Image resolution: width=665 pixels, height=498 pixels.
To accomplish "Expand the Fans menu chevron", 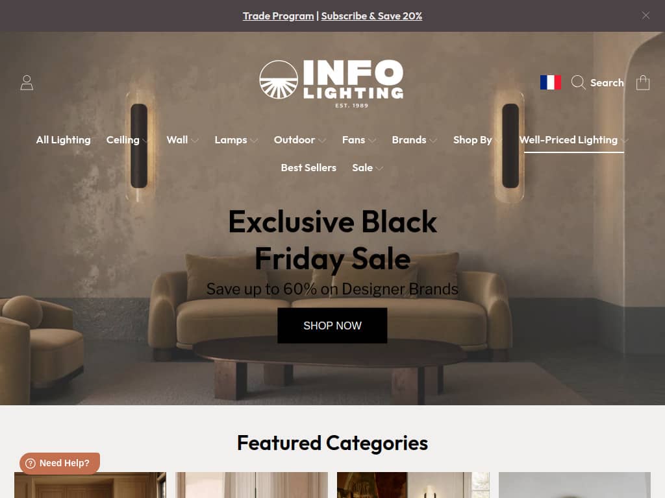I will pyautogui.click(x=372, y=140).
